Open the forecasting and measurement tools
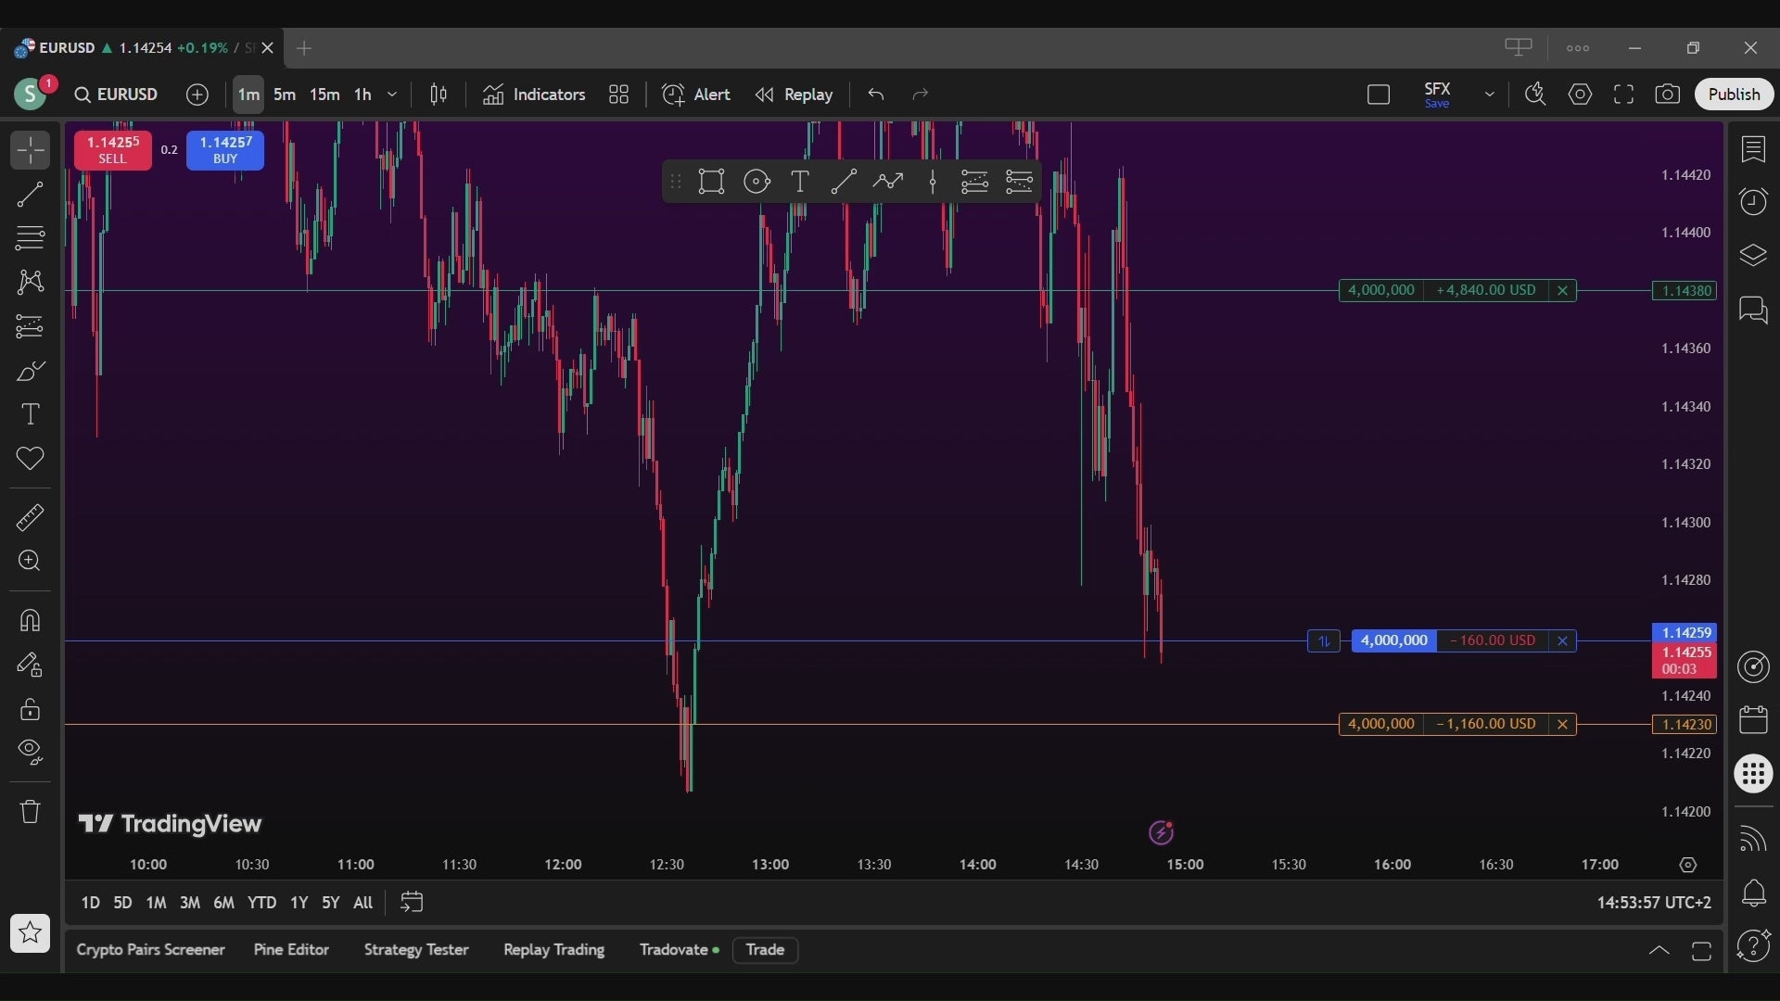Image resolution: width=1780 pixels, height=1001 pixels. tap(30, 326)
